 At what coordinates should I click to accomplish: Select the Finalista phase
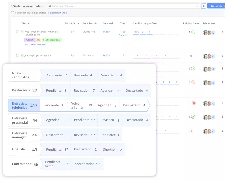pos(24,149)
